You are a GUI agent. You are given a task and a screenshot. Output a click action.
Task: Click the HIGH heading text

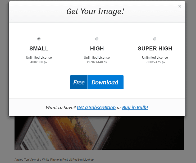(x=97, y=49)
